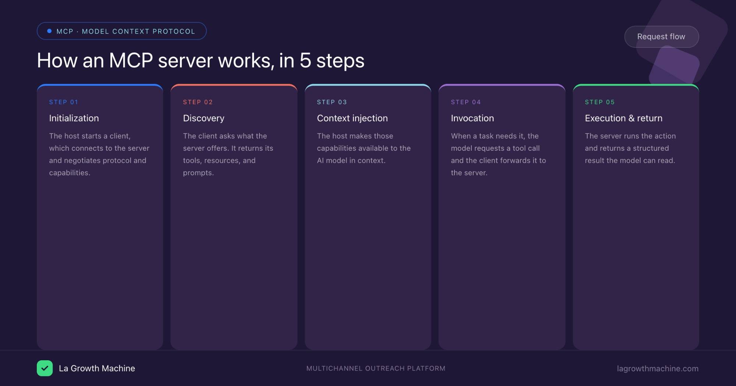Screen dimensions: 736x386
Task: Open the lagrowthmachine.com link
Action: (658, 368)
